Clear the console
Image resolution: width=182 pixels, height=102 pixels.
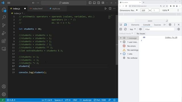click(x=125, y=29)
